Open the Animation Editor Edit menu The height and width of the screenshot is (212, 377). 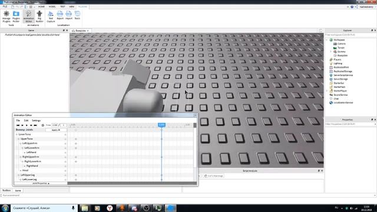coord(26,120)
